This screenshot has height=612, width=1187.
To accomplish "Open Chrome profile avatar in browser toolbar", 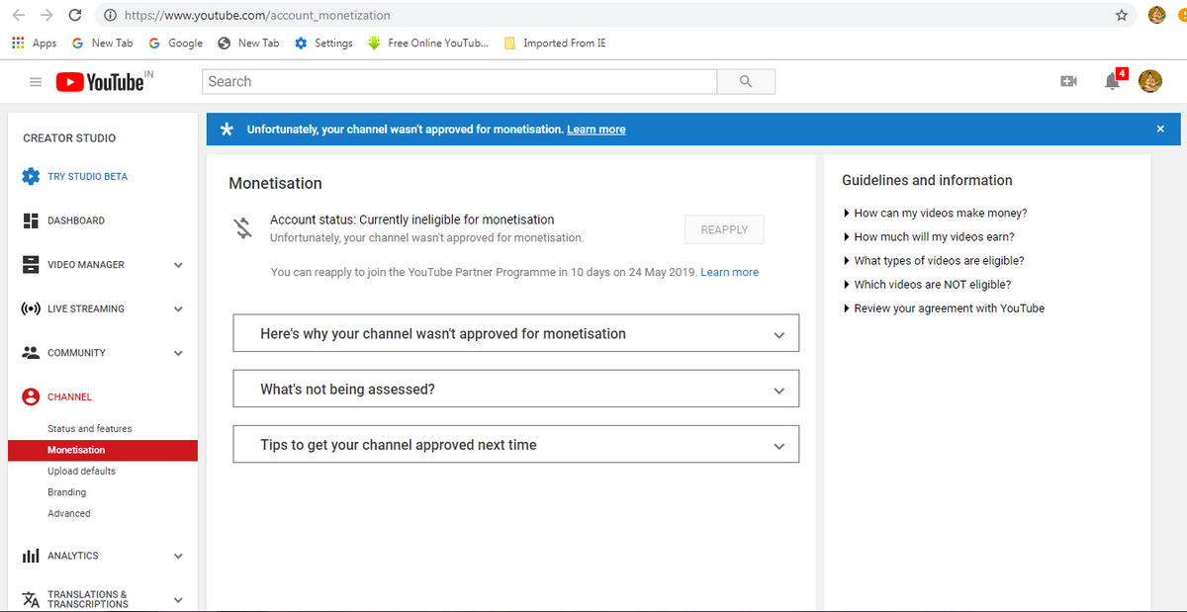I will click(1156, 15).
